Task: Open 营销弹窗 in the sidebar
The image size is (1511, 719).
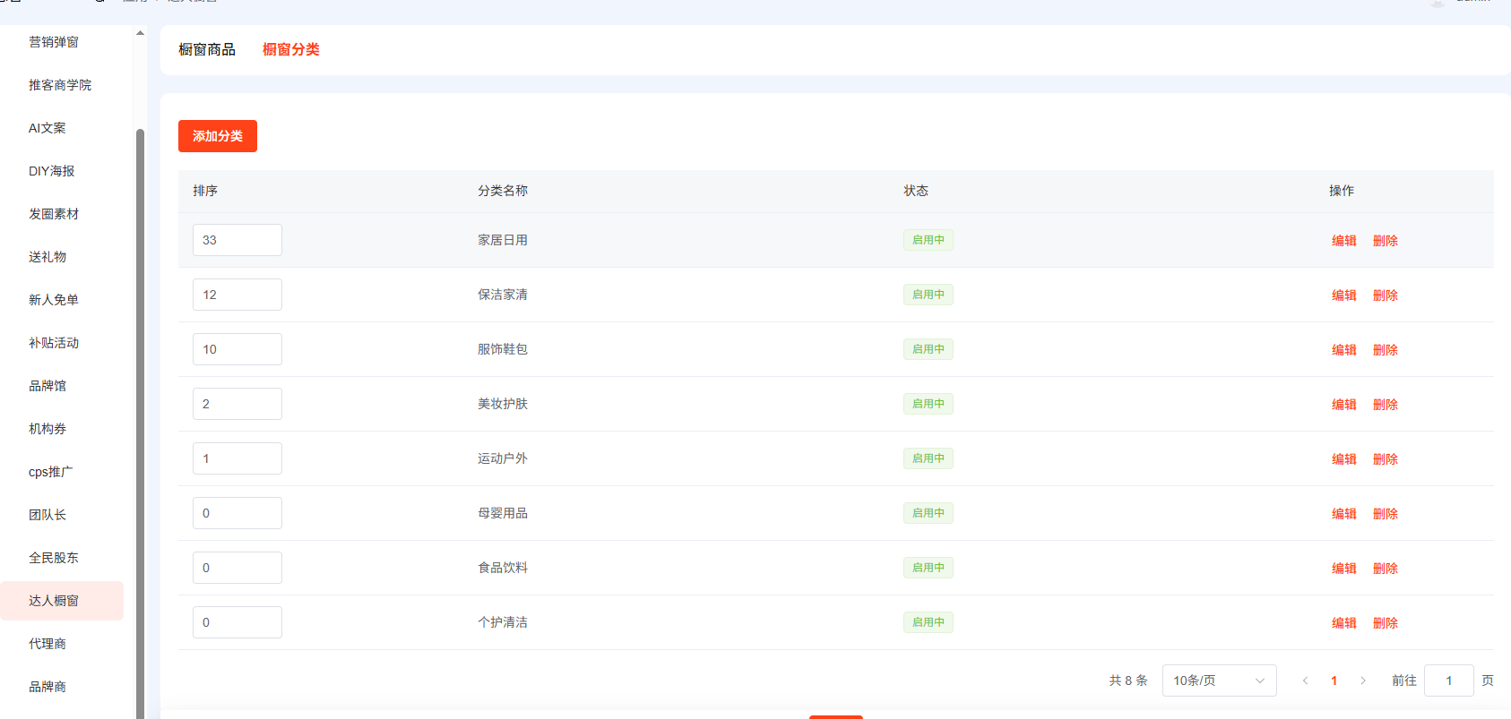Action: [54, 42]
